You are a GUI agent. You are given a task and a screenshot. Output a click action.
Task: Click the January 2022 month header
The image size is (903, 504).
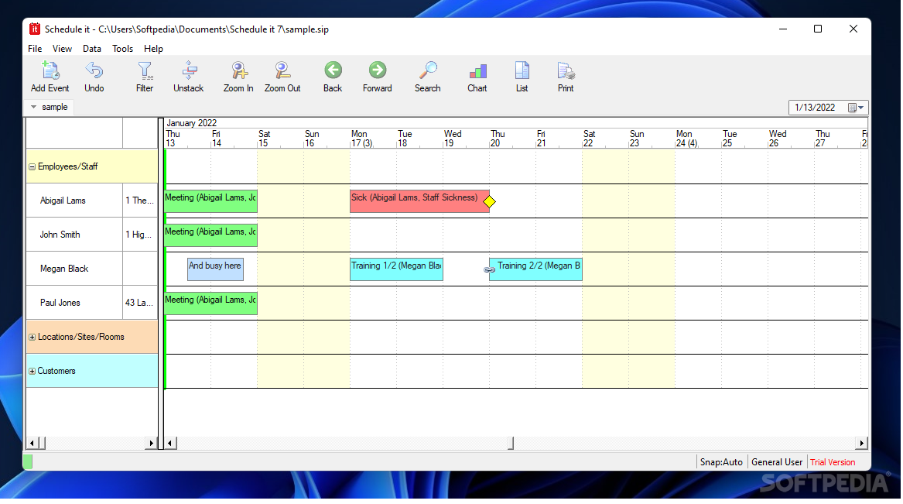(192, 123)
